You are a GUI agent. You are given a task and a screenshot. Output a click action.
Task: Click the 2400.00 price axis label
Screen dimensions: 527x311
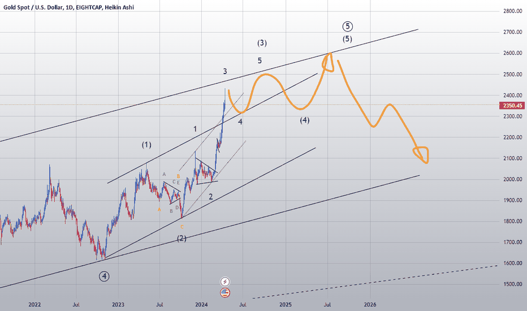point(512,95)
